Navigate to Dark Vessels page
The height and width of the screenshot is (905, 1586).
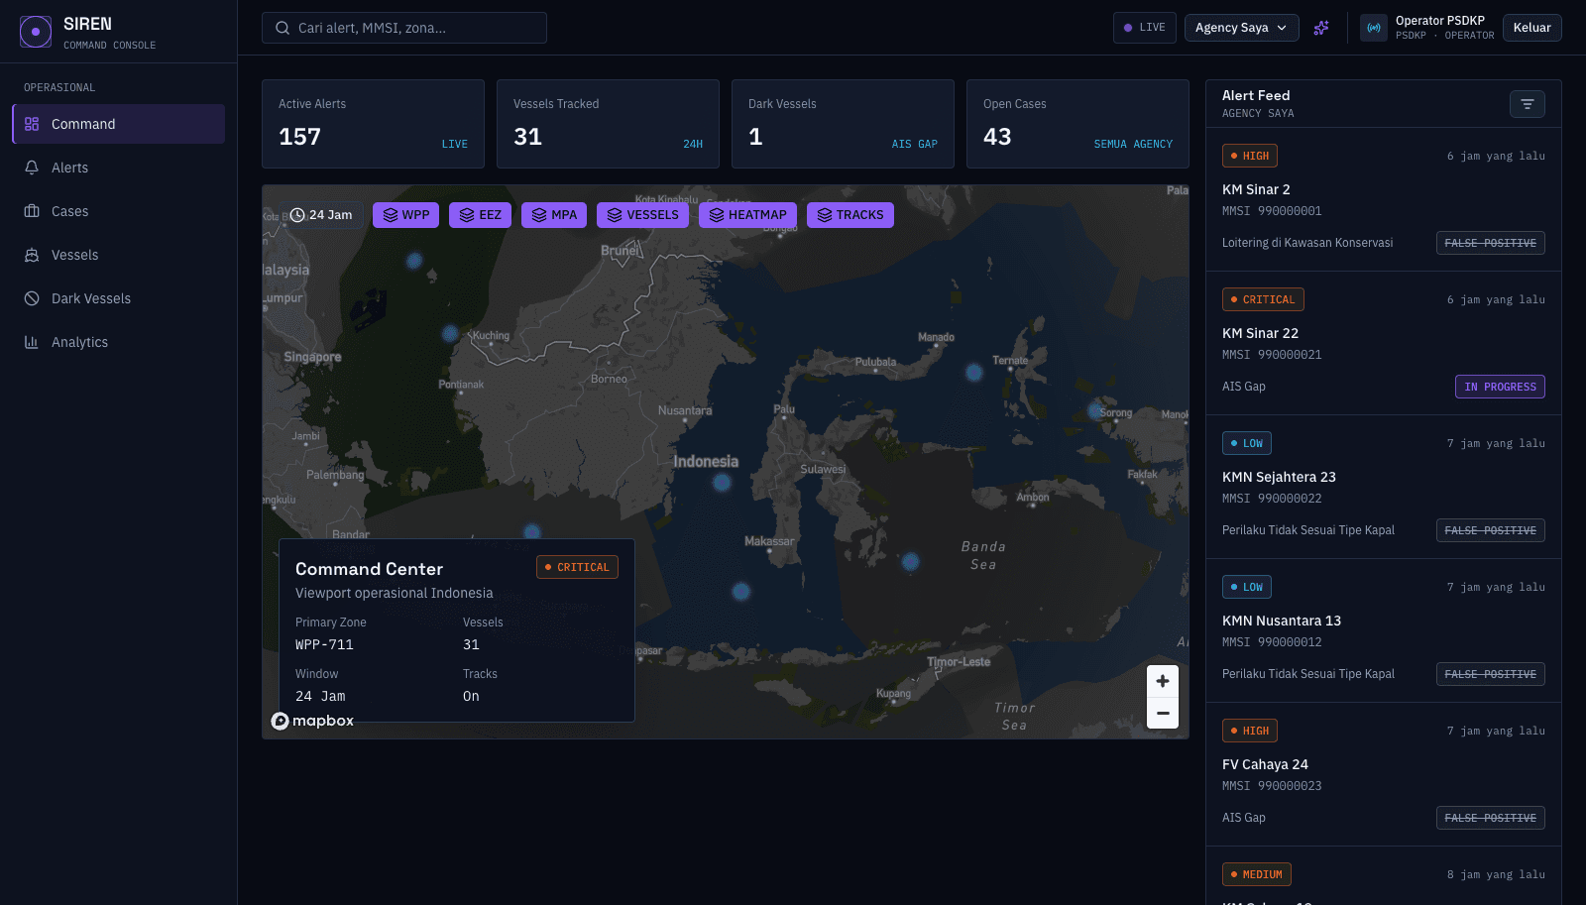click(x=118, y=298)
